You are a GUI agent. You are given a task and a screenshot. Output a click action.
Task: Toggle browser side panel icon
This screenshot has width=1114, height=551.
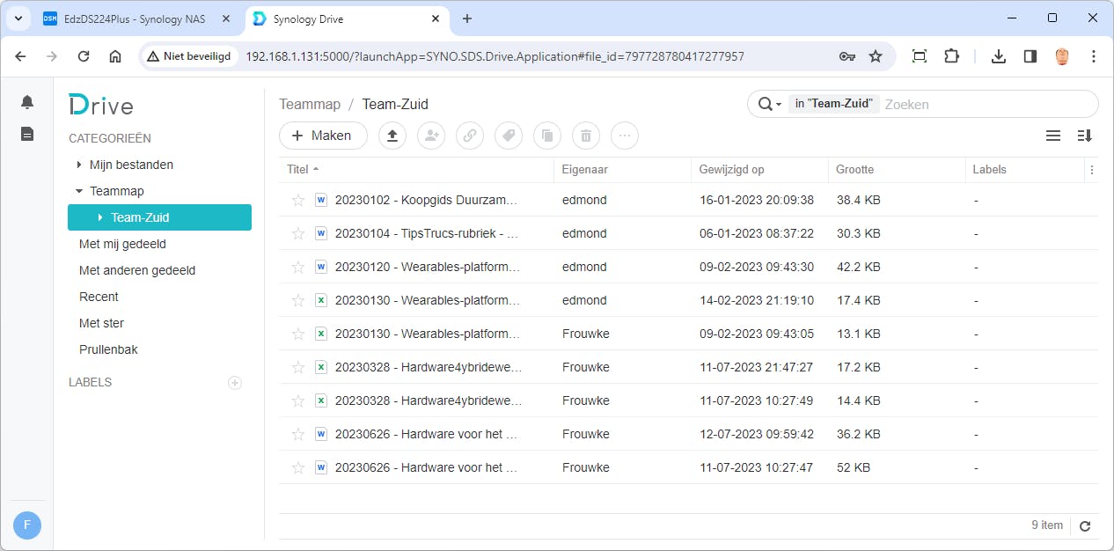[1030, 56]
